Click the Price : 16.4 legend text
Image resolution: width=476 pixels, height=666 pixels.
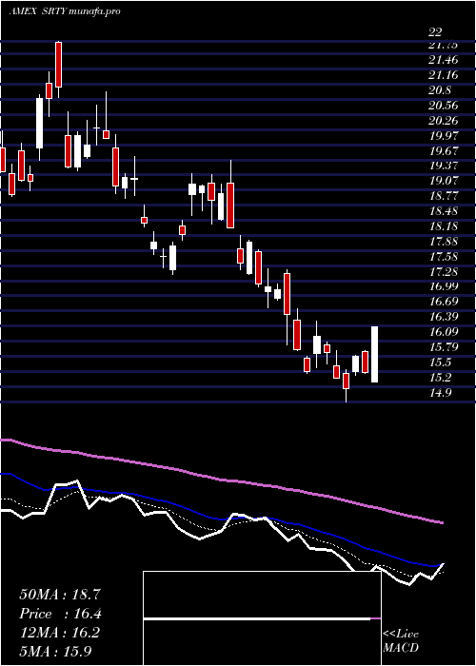tap(60, 614)
